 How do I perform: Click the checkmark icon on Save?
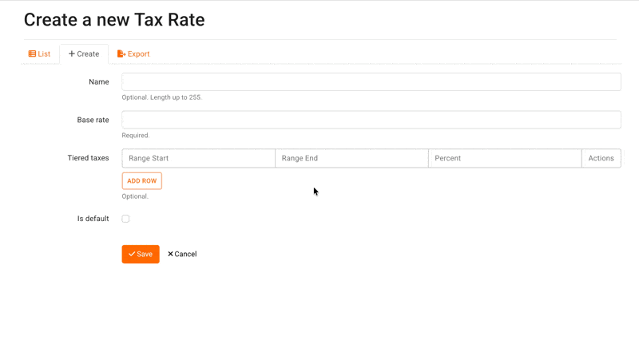tap(132, 254)
